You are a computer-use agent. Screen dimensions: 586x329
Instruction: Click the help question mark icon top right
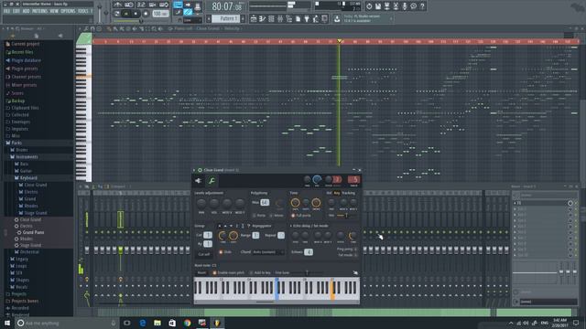click(422, 6)
